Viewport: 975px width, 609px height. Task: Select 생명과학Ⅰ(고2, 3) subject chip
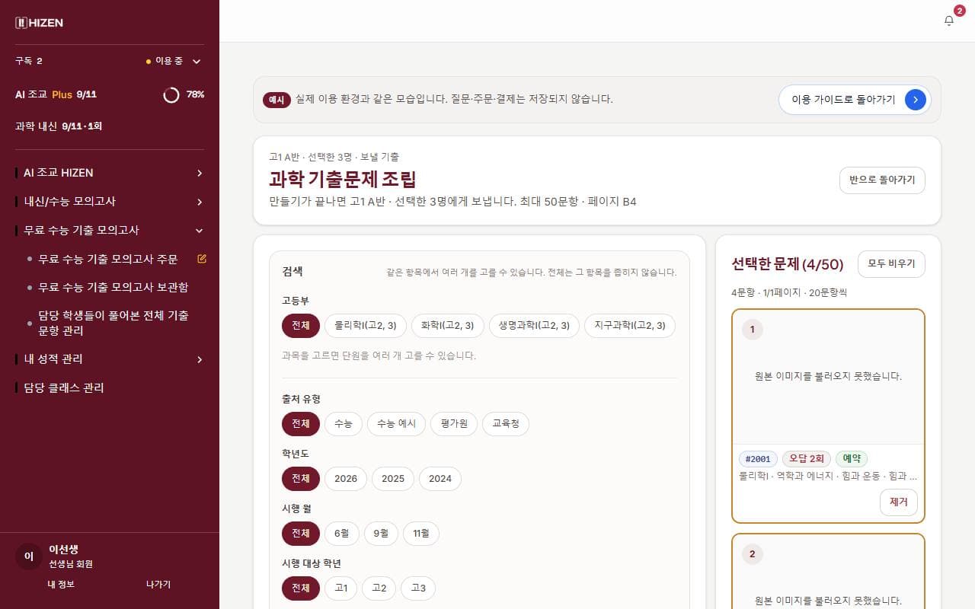point(534,326)
